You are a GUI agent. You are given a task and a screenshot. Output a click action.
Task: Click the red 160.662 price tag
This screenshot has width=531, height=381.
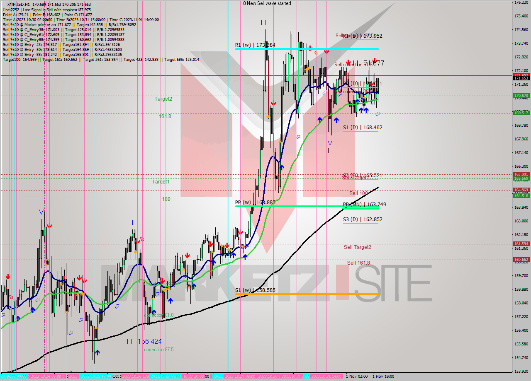[x=521, y=260]
